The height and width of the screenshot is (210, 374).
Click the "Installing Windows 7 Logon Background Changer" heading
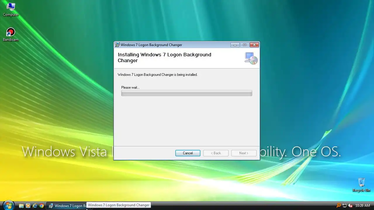point(165,57)
